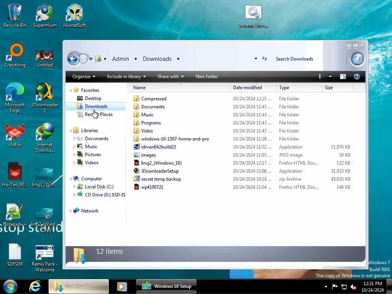Open recent pages dropdown next to nav arrows
The width and height of the screenshot is (392, 294).
tap(91, 59)
